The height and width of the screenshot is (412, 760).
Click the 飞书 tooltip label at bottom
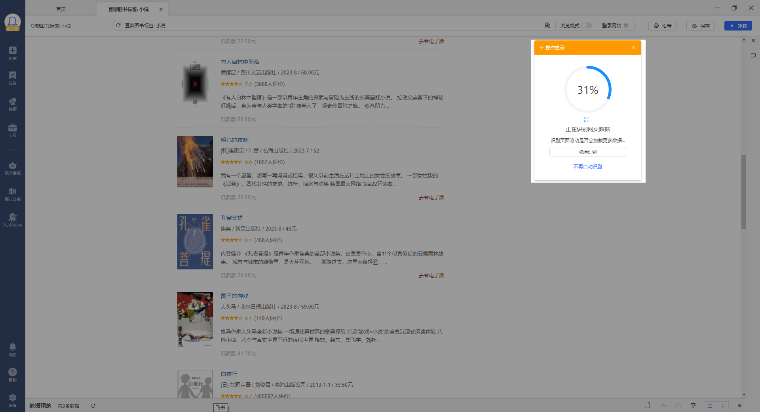coord(221,407)
